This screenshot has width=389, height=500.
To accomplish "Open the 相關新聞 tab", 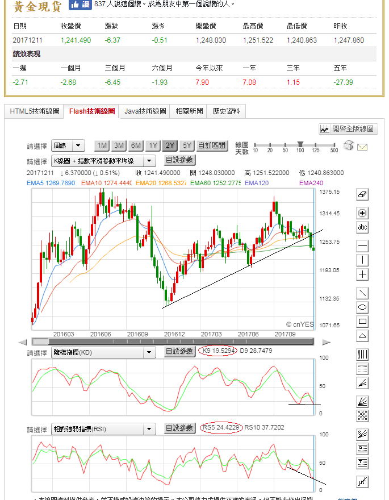I will 189,111.
